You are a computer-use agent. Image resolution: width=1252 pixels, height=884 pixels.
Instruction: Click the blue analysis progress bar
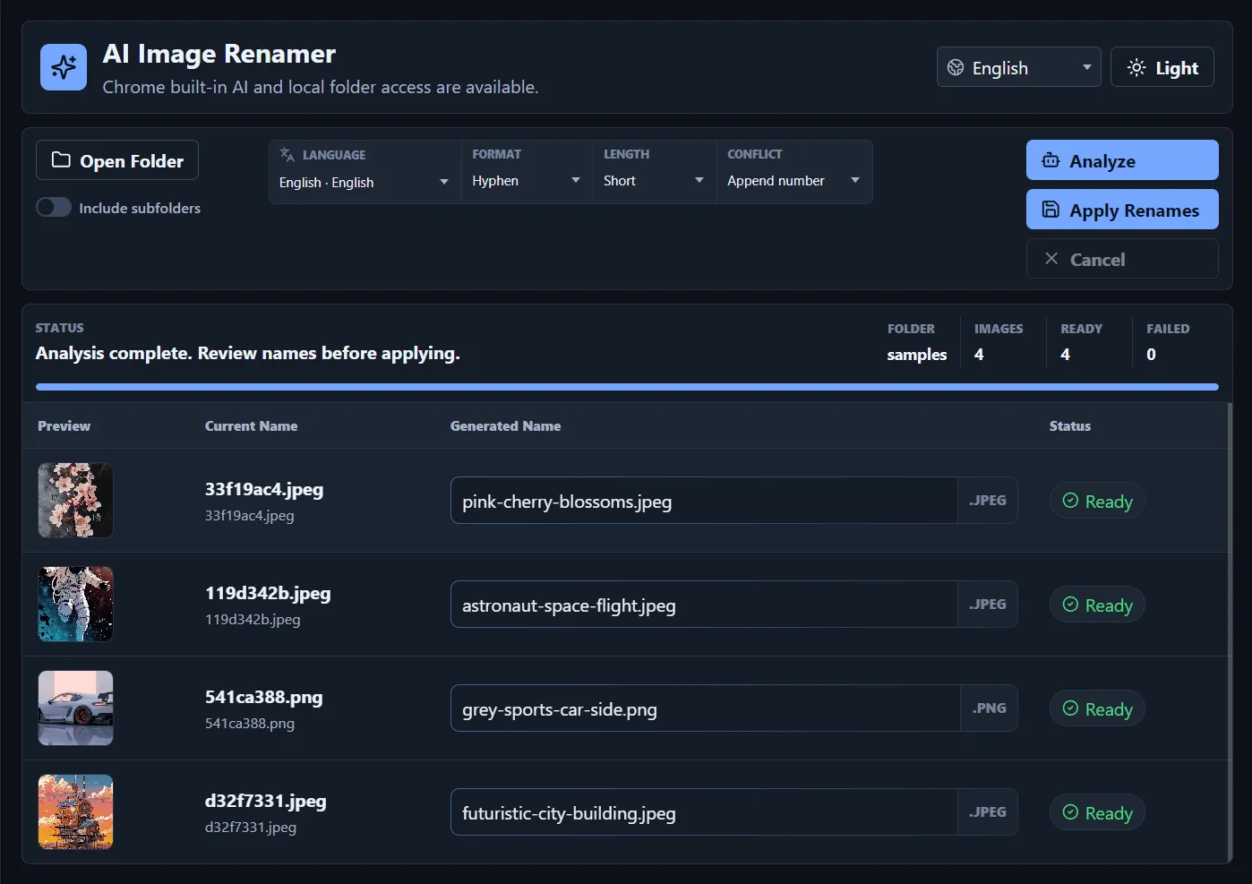tap(627, 387)
